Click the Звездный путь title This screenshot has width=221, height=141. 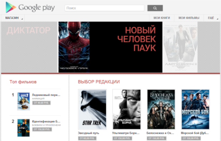[x=88, y=133]
